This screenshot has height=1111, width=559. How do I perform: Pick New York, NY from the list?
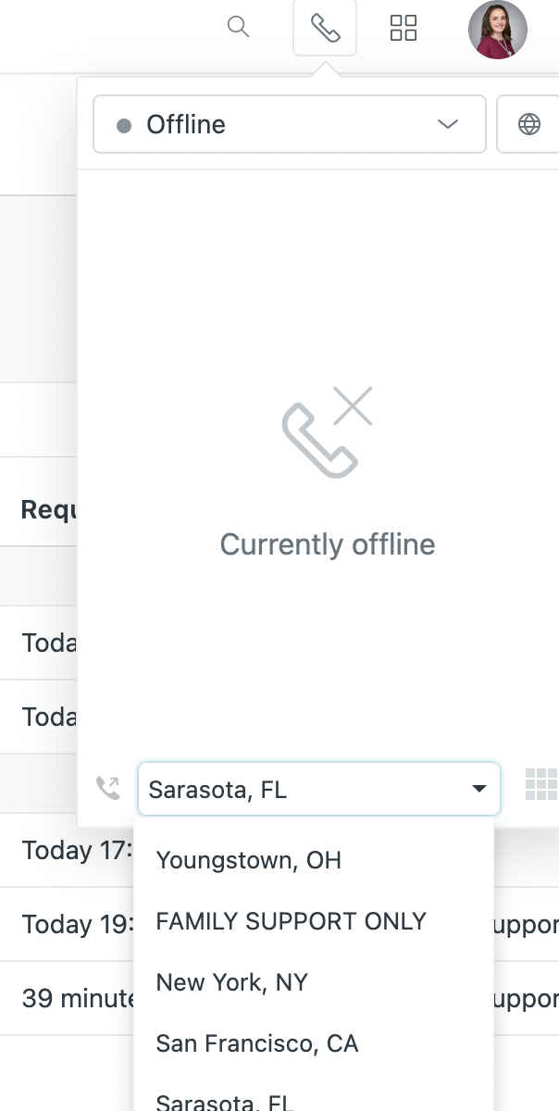click(x=231, y=982)
